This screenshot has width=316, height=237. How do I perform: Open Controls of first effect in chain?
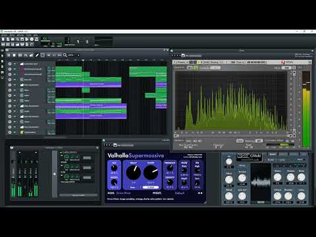pos(87,158)
